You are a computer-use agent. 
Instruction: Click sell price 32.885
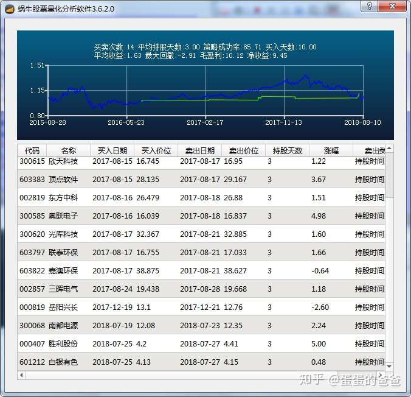(x=235, y=234)
